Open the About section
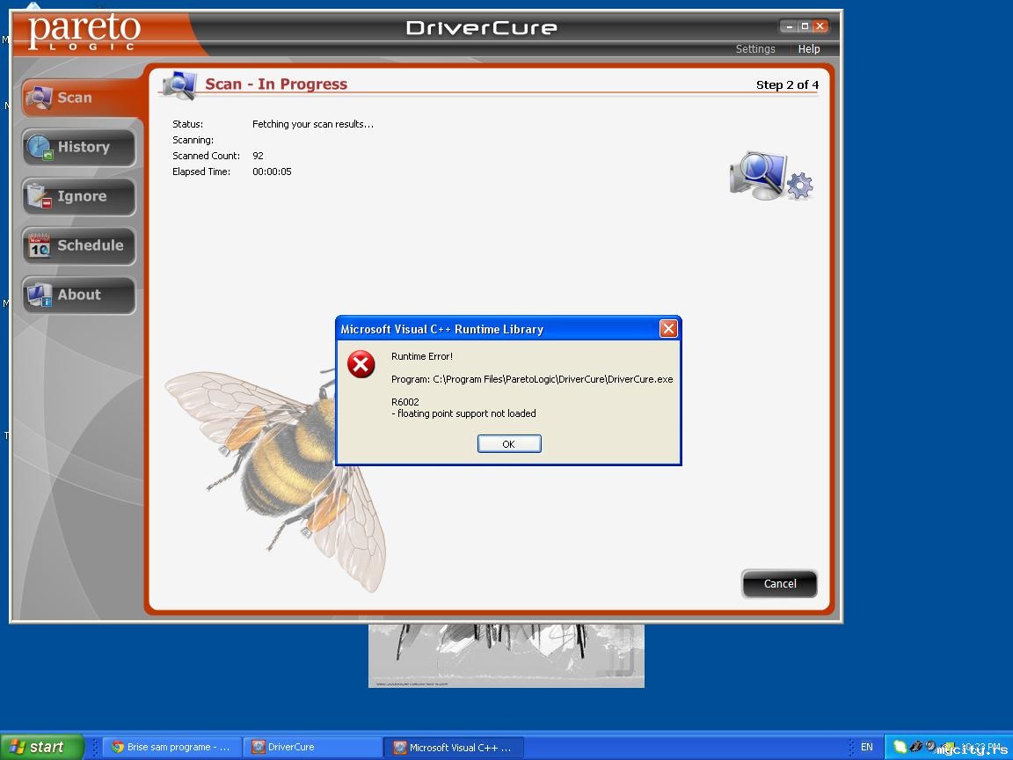Viewport: 1013px width, 760px height. (x=79, y=295)
